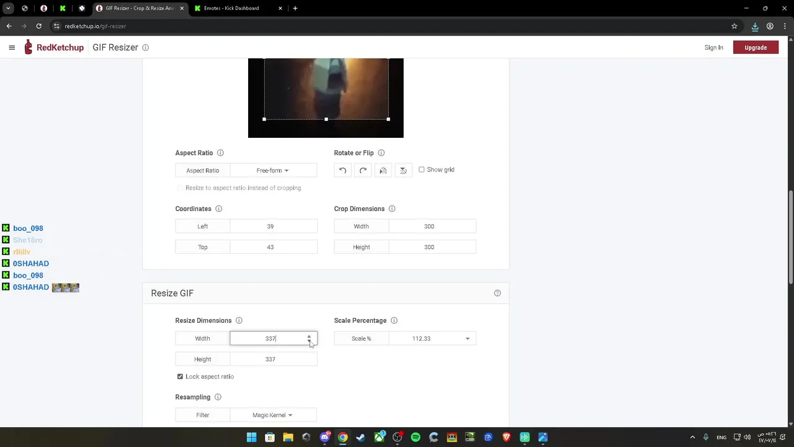Click the bottom-left crop handle

point(264,119)
